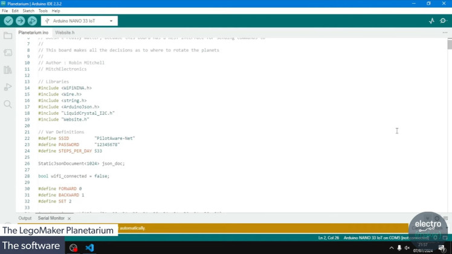
Task: Click the StaticJsonDocument json_doc line
Action: [x=82, y=164]
